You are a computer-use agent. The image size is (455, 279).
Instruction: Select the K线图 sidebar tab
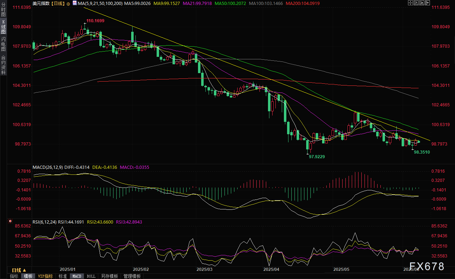(3, 26)
